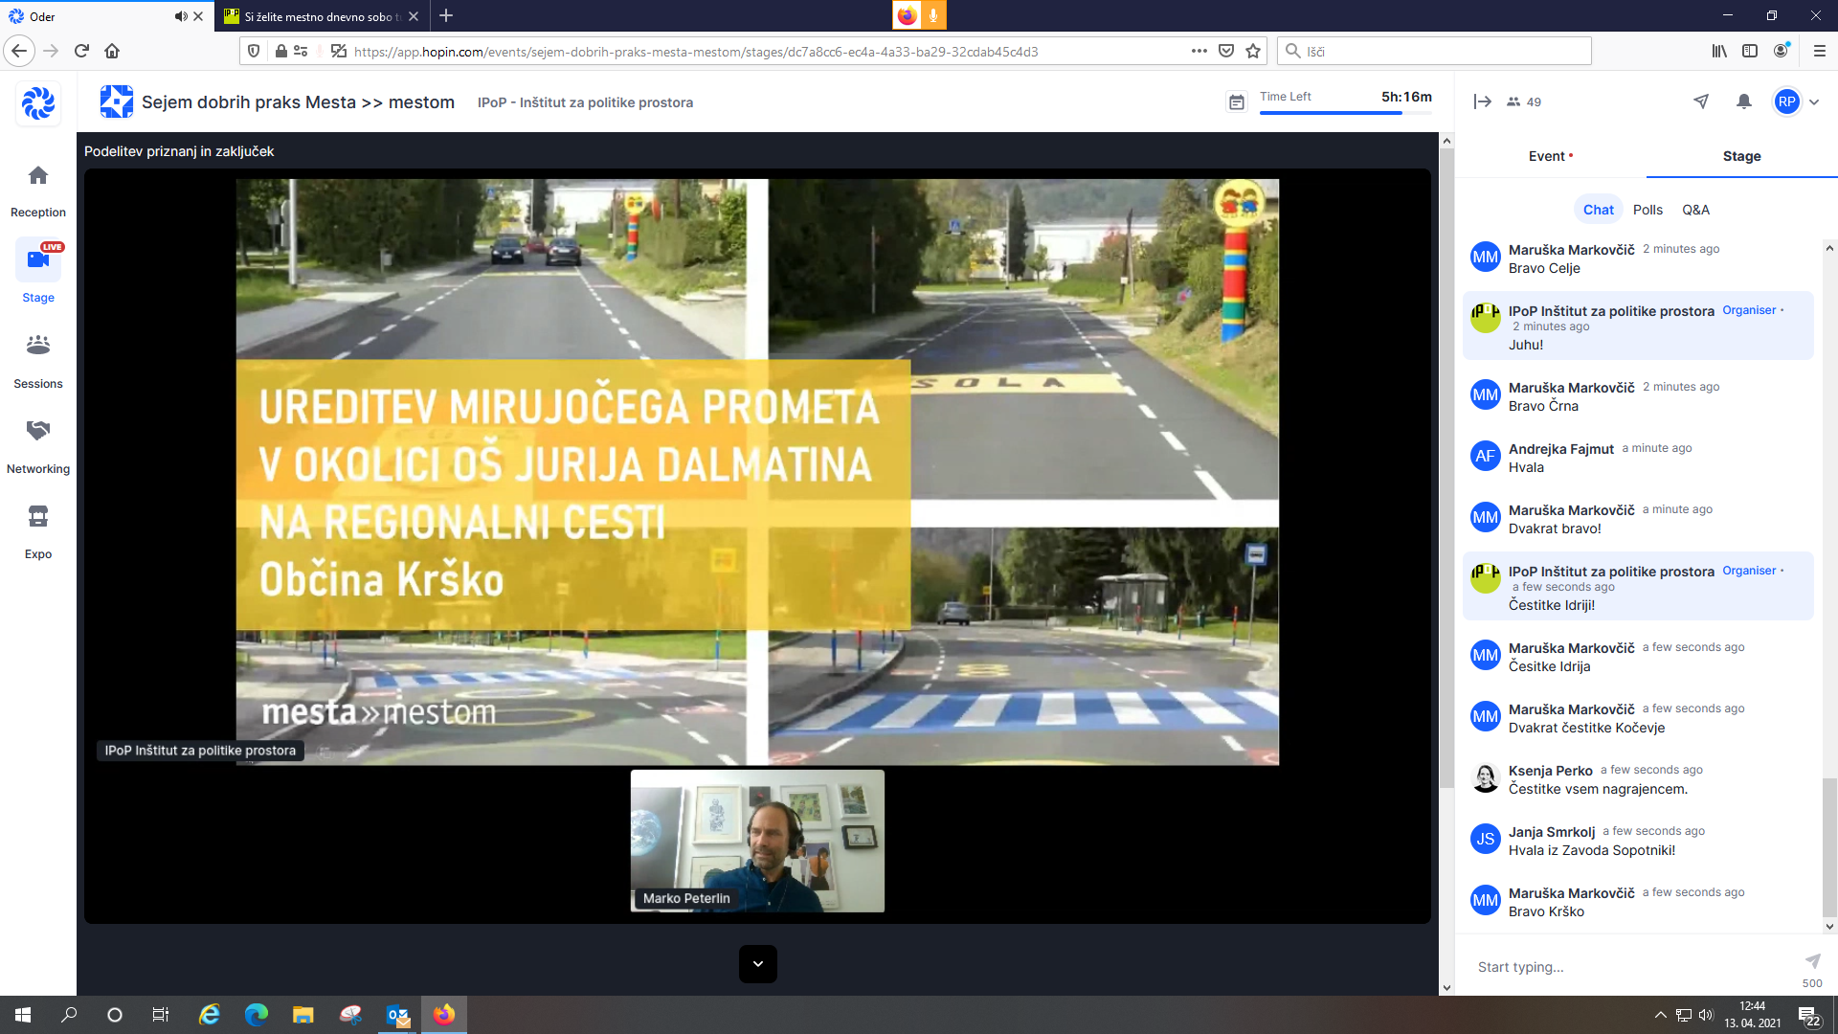
Task: Open the Q&A section
Action: coord(1695,210)
